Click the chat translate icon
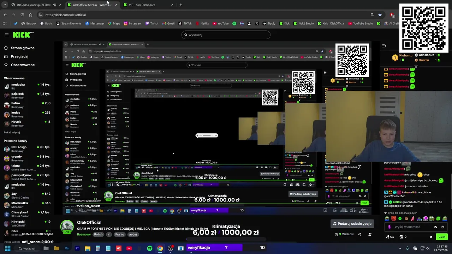This screenshot has width=452, height=254. coord(435,227)
